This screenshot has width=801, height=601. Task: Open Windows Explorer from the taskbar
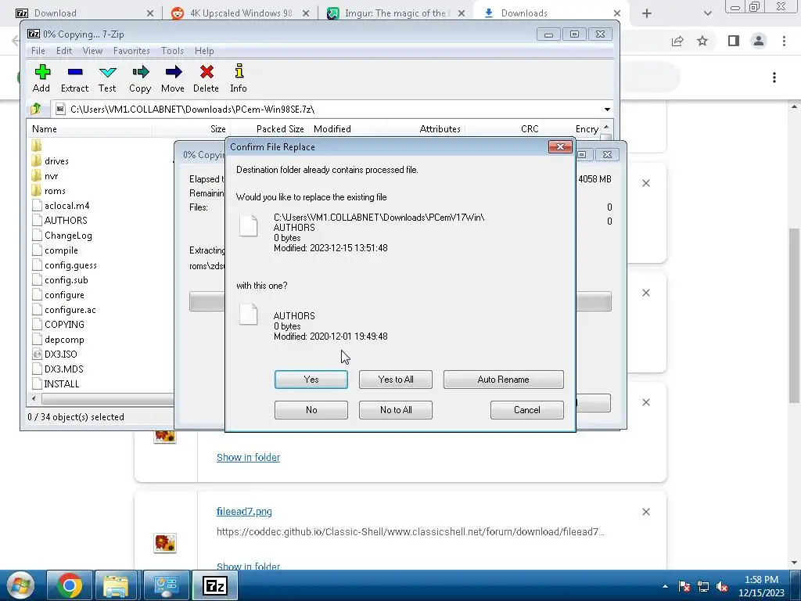tap(116, 585)
